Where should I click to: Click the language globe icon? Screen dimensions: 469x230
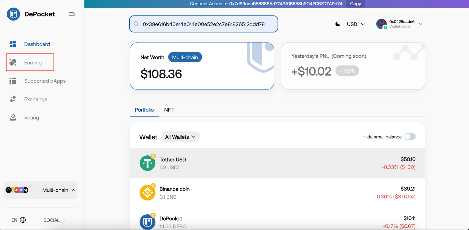[23, 220]
